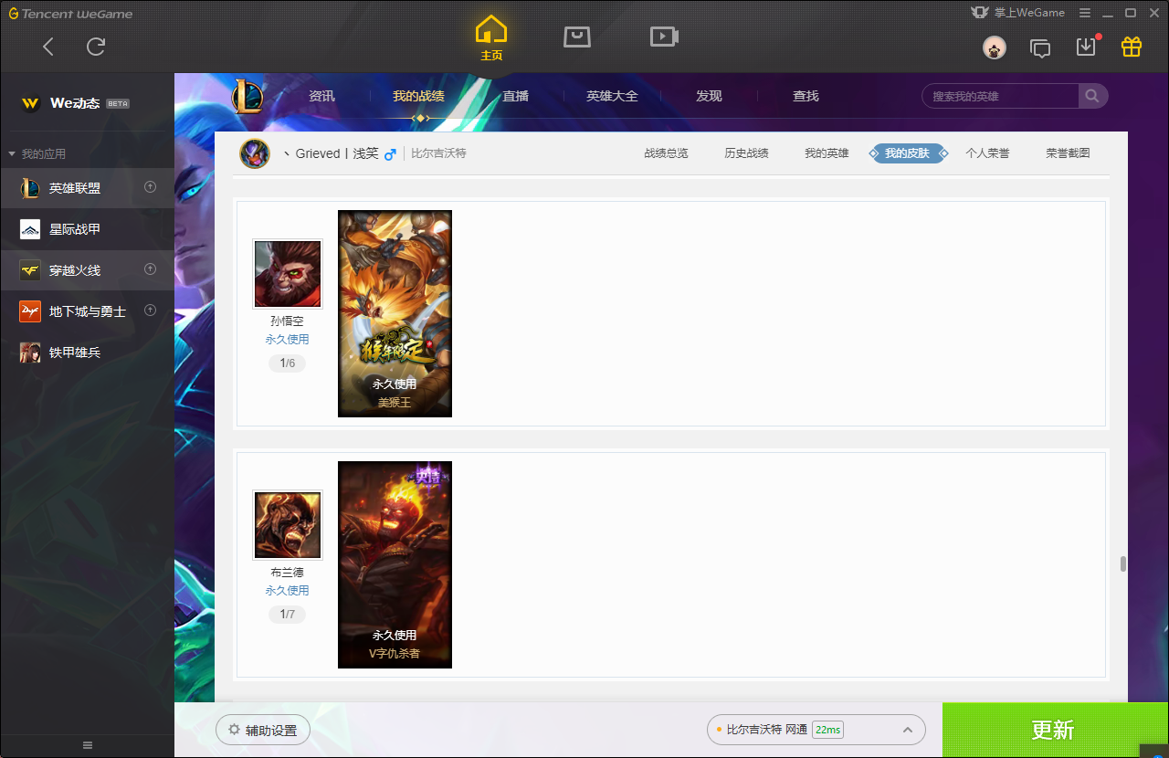
Task: Click the summoner profile avatar icon
Action: tap(255, 153)
